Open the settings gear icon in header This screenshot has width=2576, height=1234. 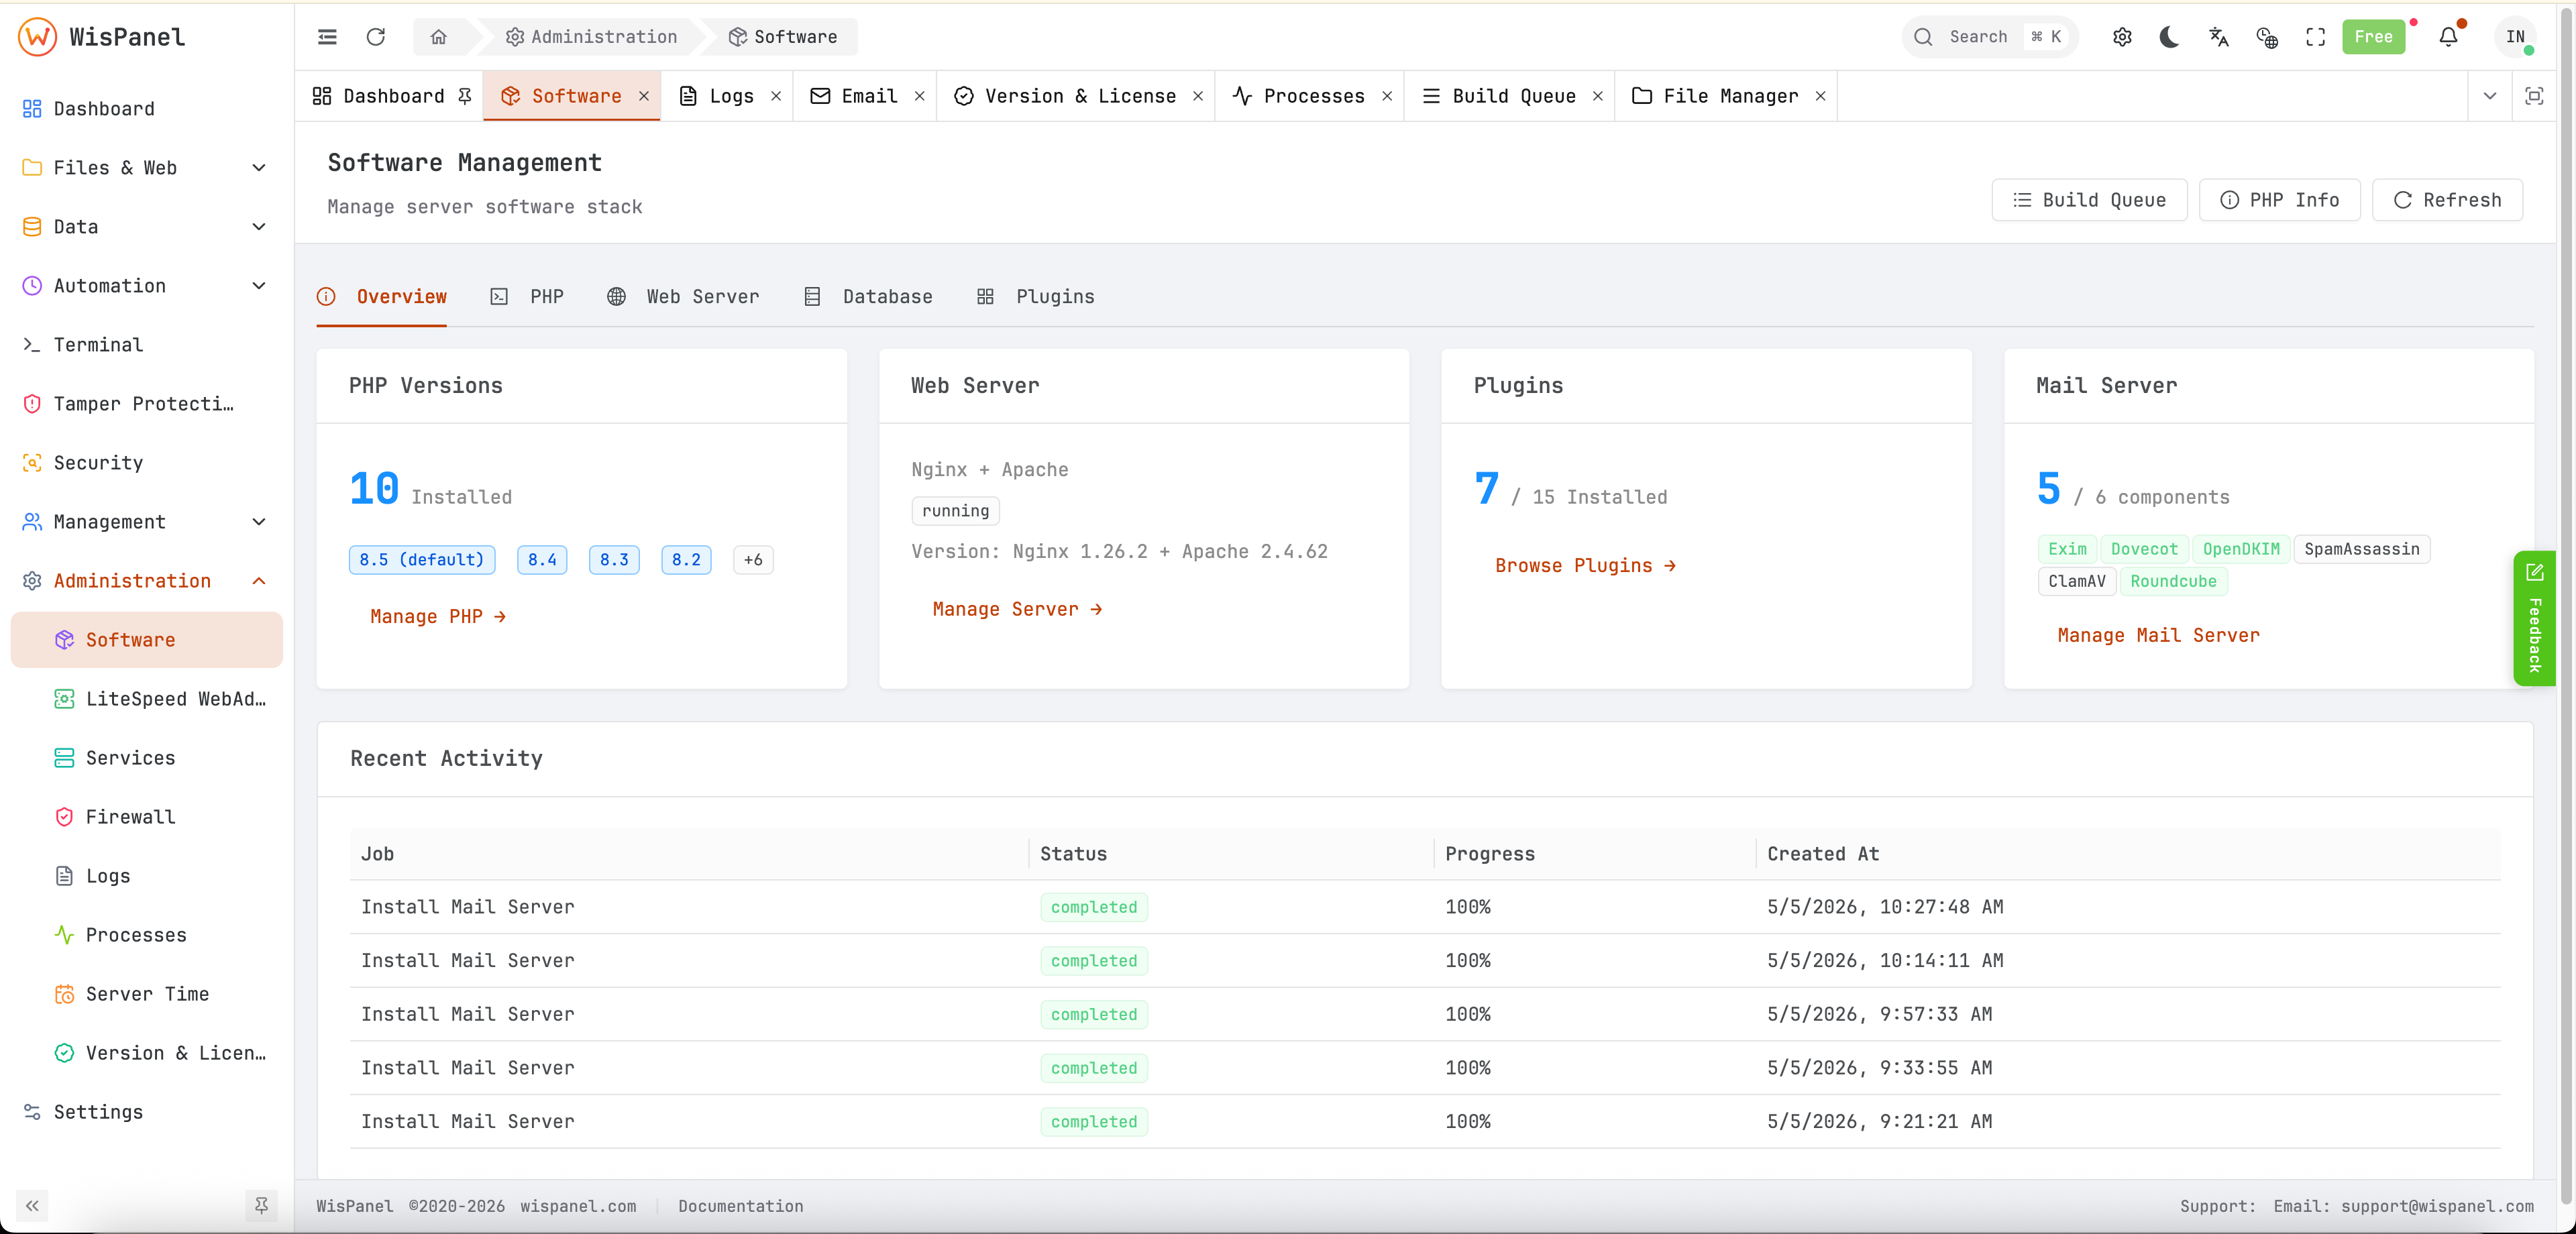tap(2122, 37)
